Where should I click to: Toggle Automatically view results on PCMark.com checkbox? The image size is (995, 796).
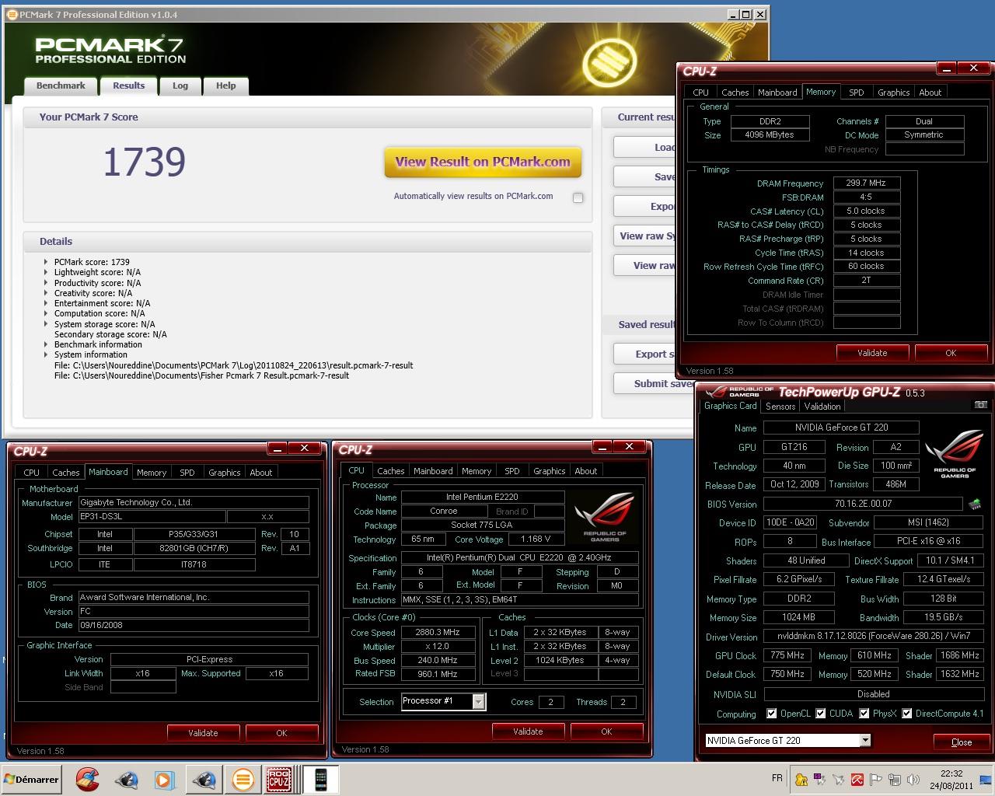click(x=578, y=197)
